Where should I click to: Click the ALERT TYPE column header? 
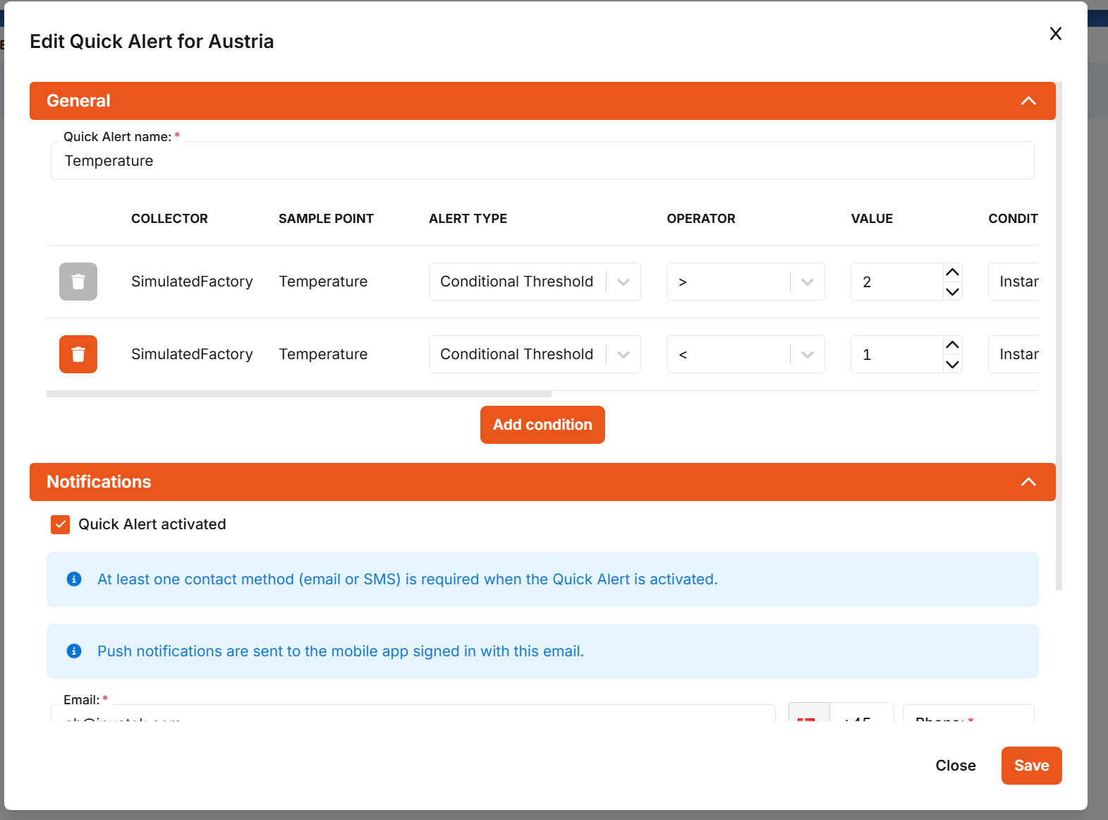[468, 219]
